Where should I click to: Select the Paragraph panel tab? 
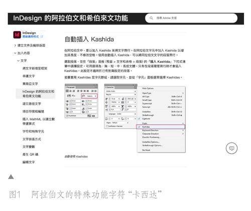click(70, 87)
